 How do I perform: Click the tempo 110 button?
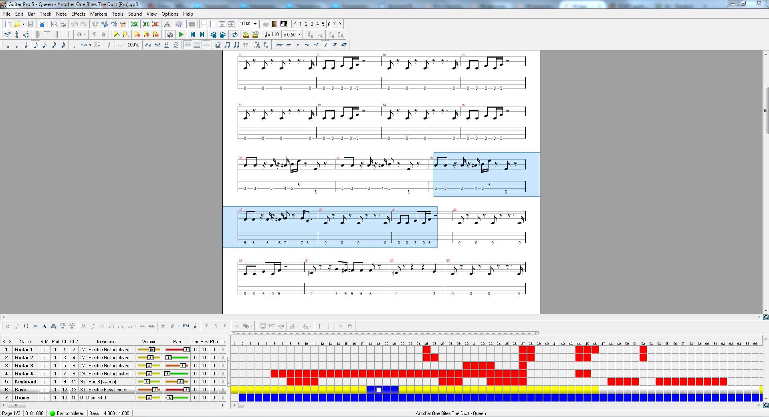pos(272,35)
